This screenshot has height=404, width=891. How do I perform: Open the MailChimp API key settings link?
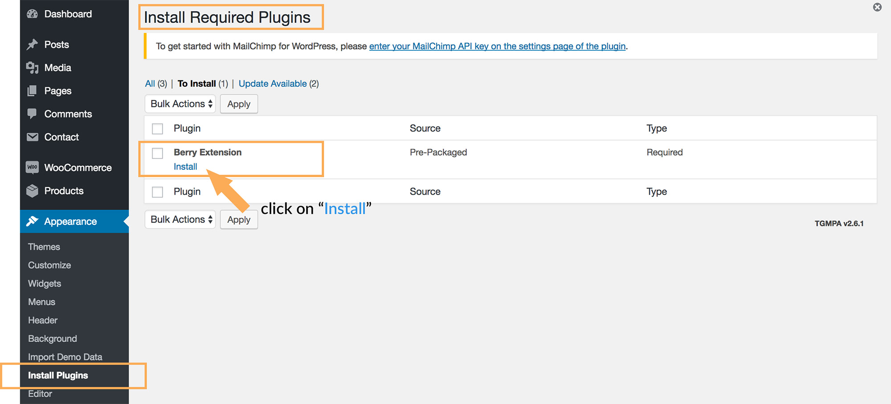pos(497,46)
